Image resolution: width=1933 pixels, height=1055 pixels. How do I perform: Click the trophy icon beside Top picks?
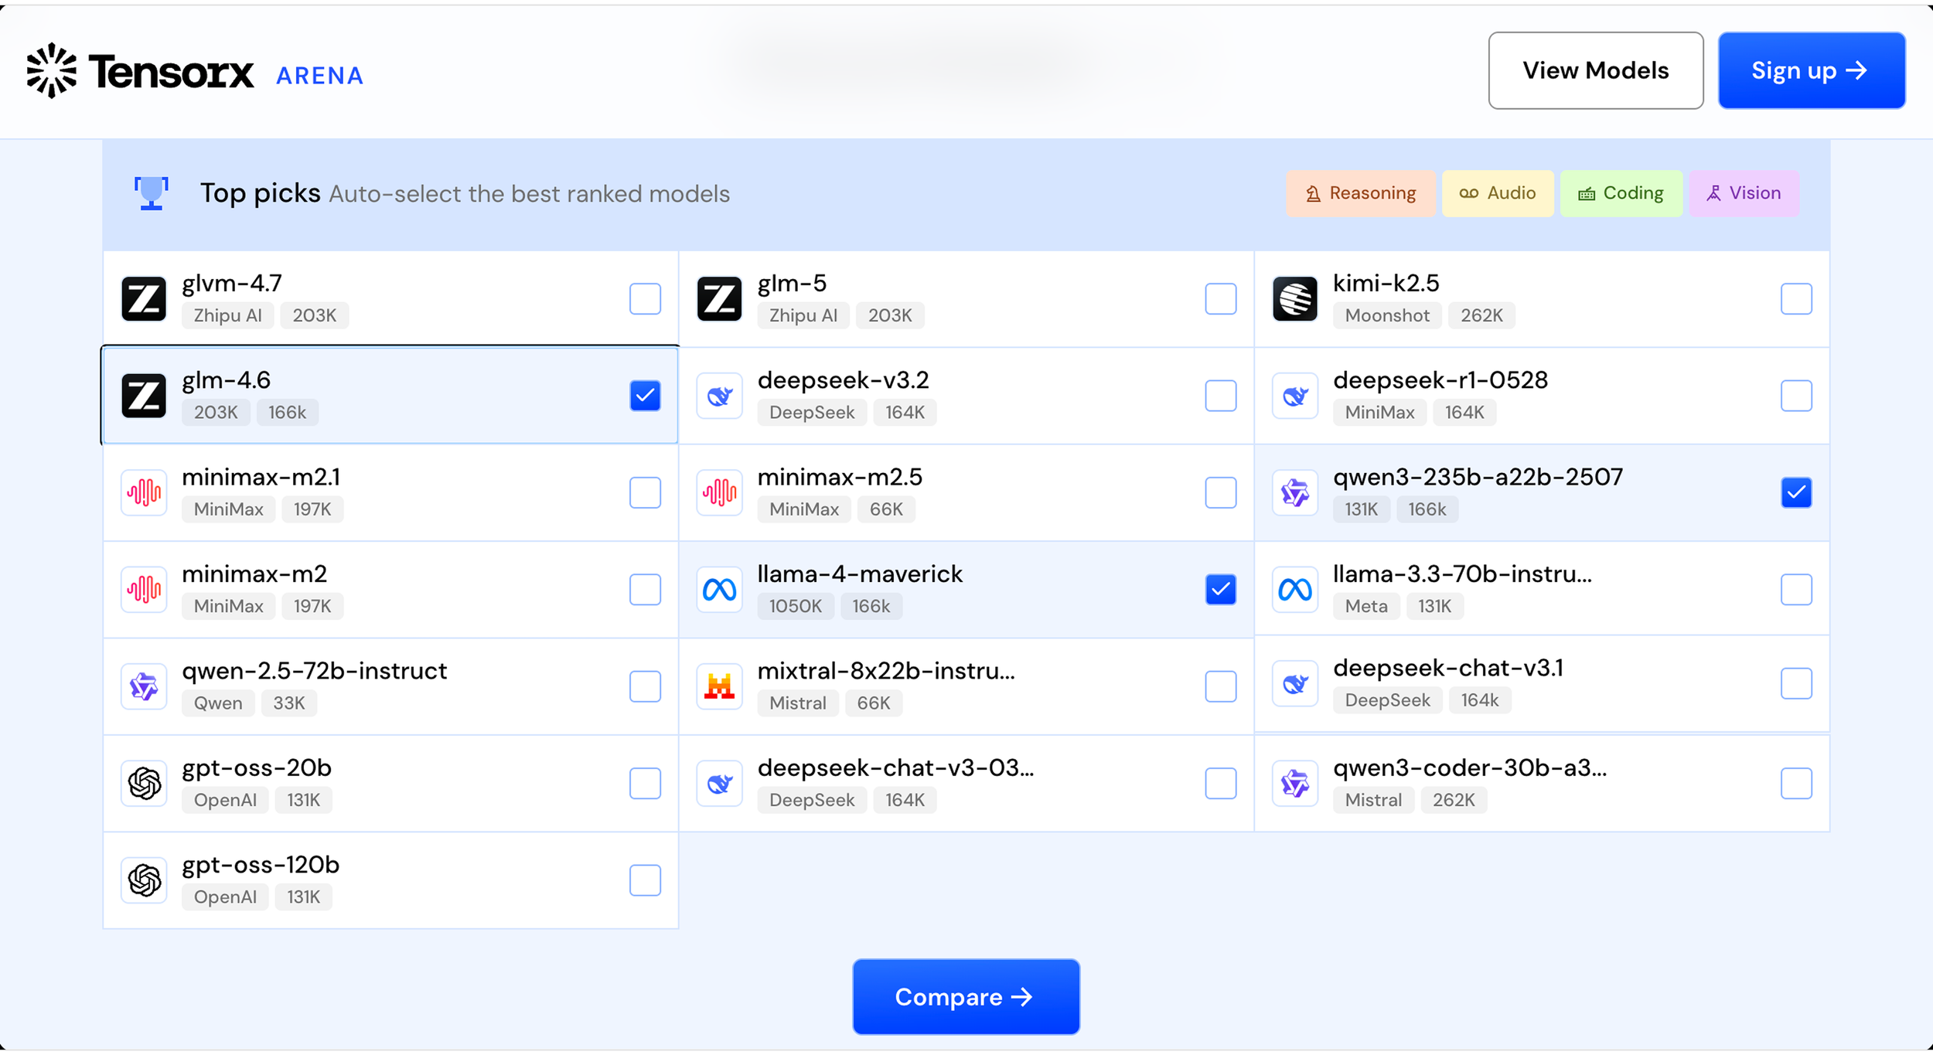[152, 193]
